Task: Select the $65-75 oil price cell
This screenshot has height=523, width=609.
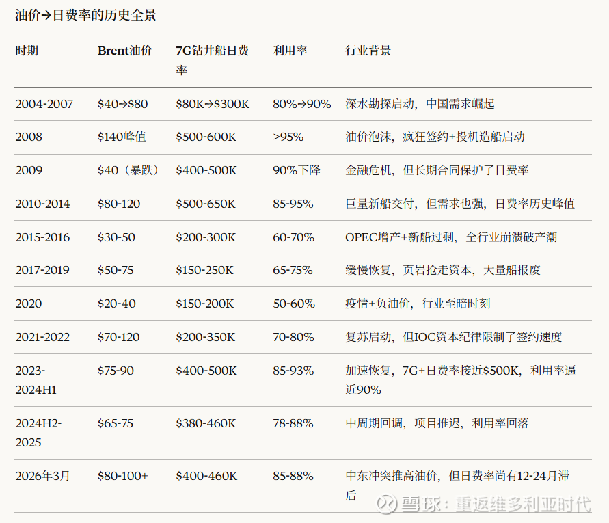Action: (116, 423)
